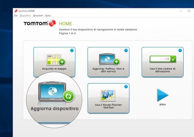Open help for Aggiungi Traffico tile
The height and width of the screenshot is (137, 194).
(x=126, y=50)
